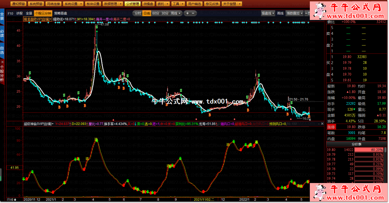
Task: Click the 47.08 peak price label
Action: point(104,25)
